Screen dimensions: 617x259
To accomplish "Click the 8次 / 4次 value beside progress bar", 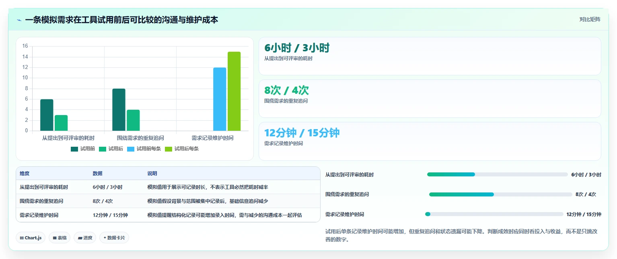I will tap(586, 194).
